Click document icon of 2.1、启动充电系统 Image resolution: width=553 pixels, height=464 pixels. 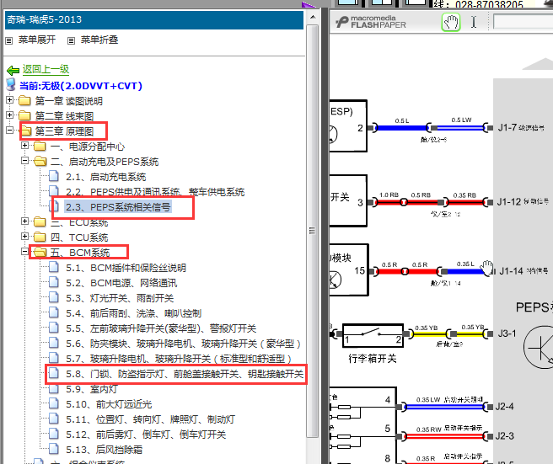click(x=54, y=176)
